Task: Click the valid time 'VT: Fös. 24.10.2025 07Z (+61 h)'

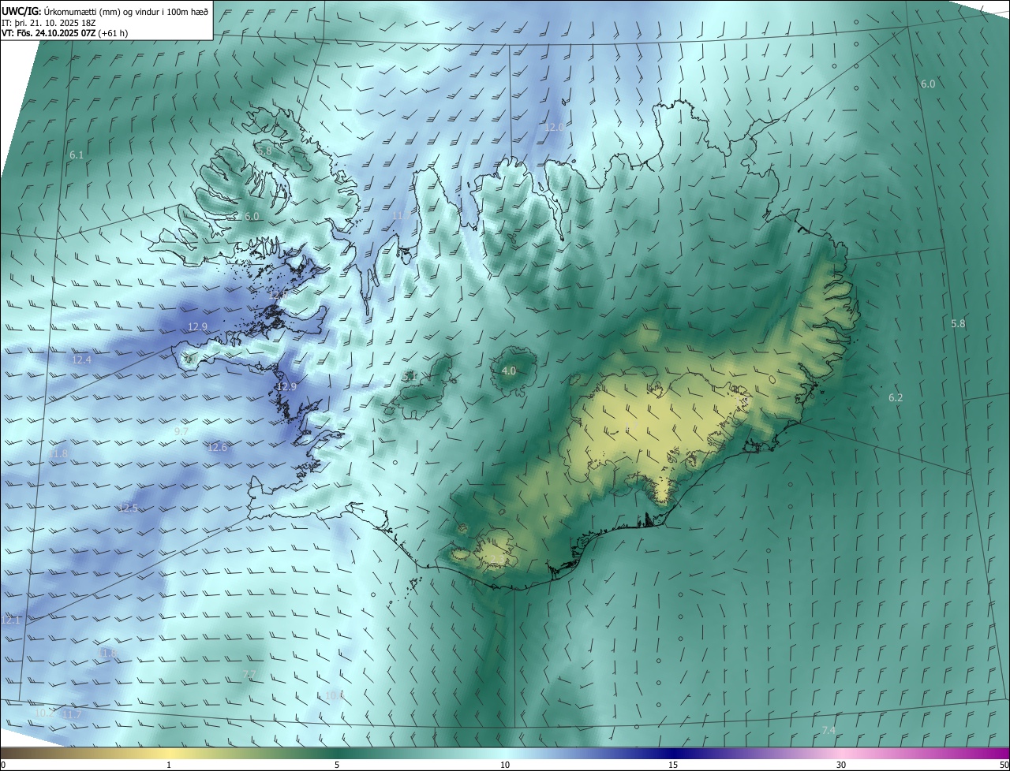Action: pyautogui.click(x=65, y=33)
